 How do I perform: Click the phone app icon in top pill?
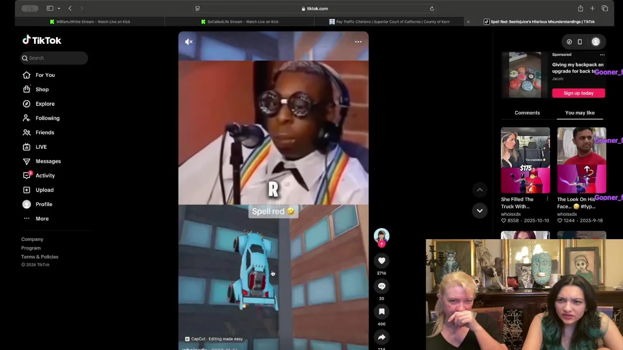tap(580, 42)
